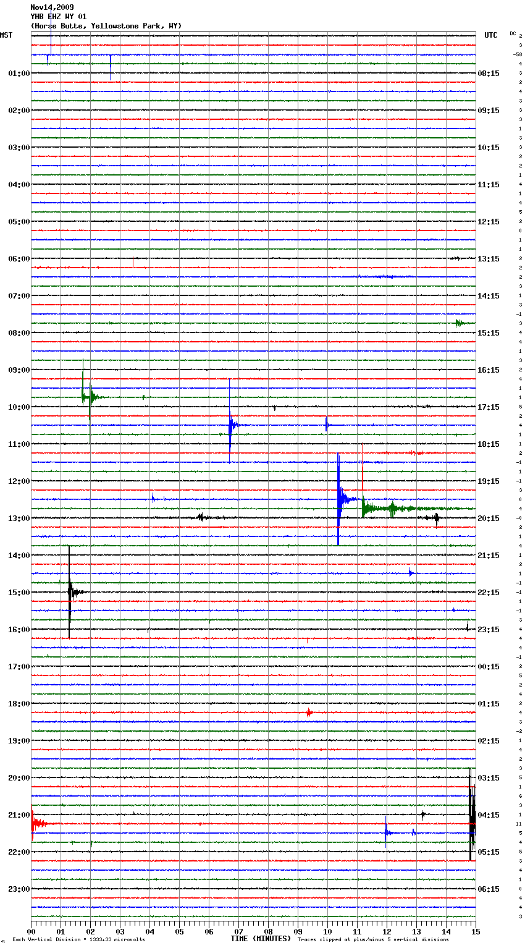Image resolution: width=525 pixels, height=948 pixels.
Task: Click the "MST" column header
Action: click(x=6, y=35)
